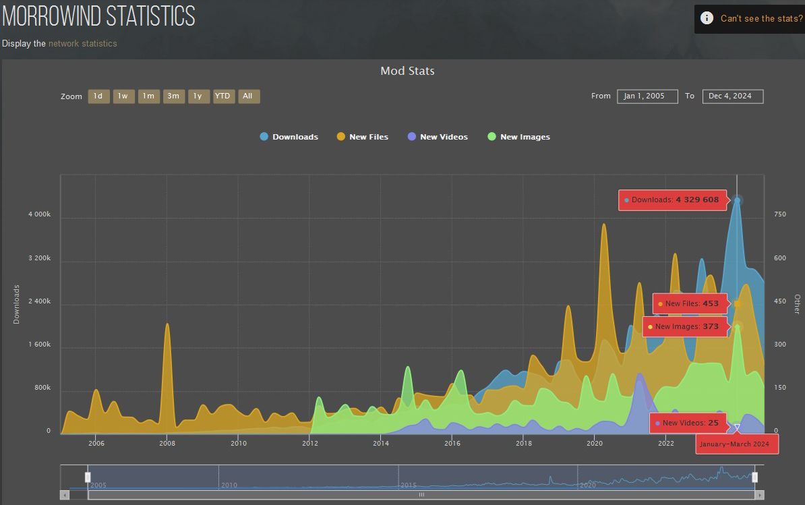
Task: Click the Downloads peak data point marker
Action: 737,201
